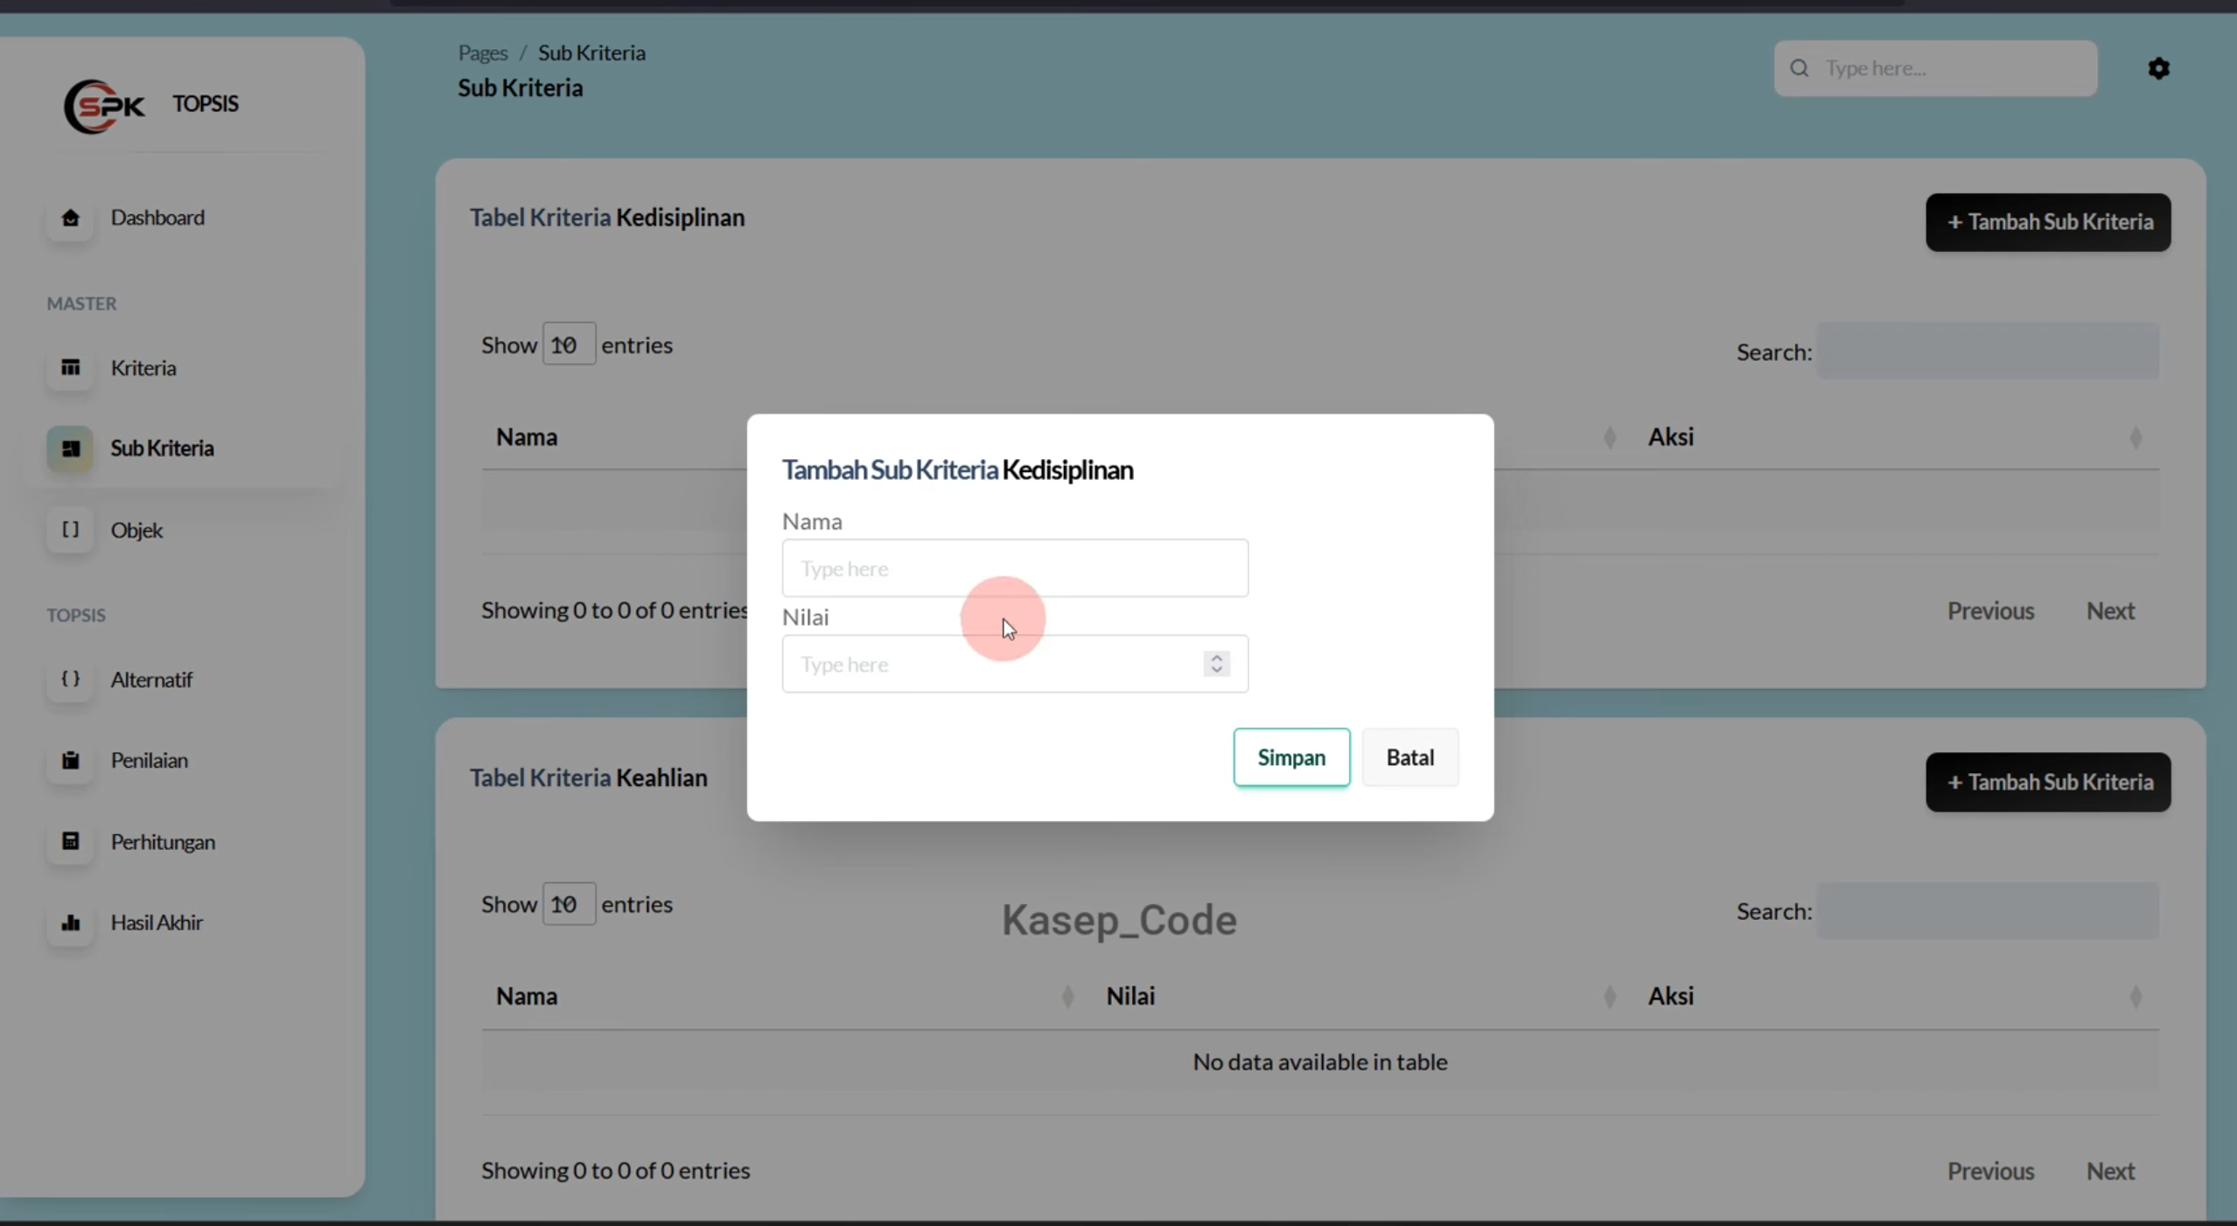Click Next in Kedisiplinan pagination
Image resolution: width=2237 pixels, height=1226 pixels.
[2110, 610]
